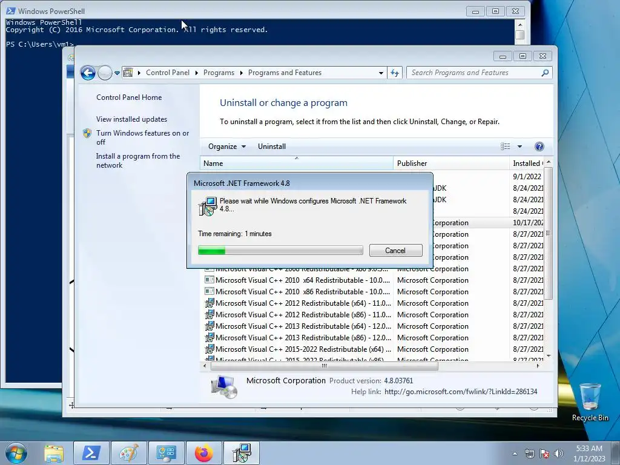Screen dimensions: 620x465
Task: Cancel the .NET Framework 4.8 configuration
Action: pos(395,250)
